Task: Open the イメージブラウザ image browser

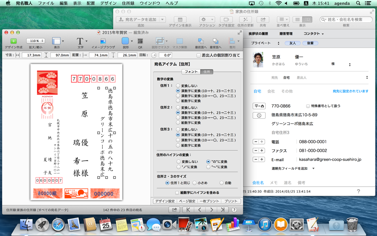Action: pos(103,41)
